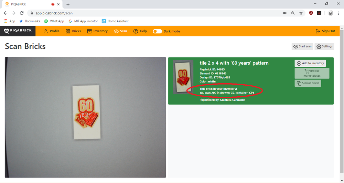Click the lock icon in address bar

[x=32, y=13]
